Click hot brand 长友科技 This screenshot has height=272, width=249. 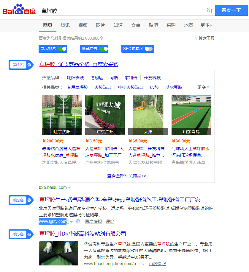coord(153,78)
